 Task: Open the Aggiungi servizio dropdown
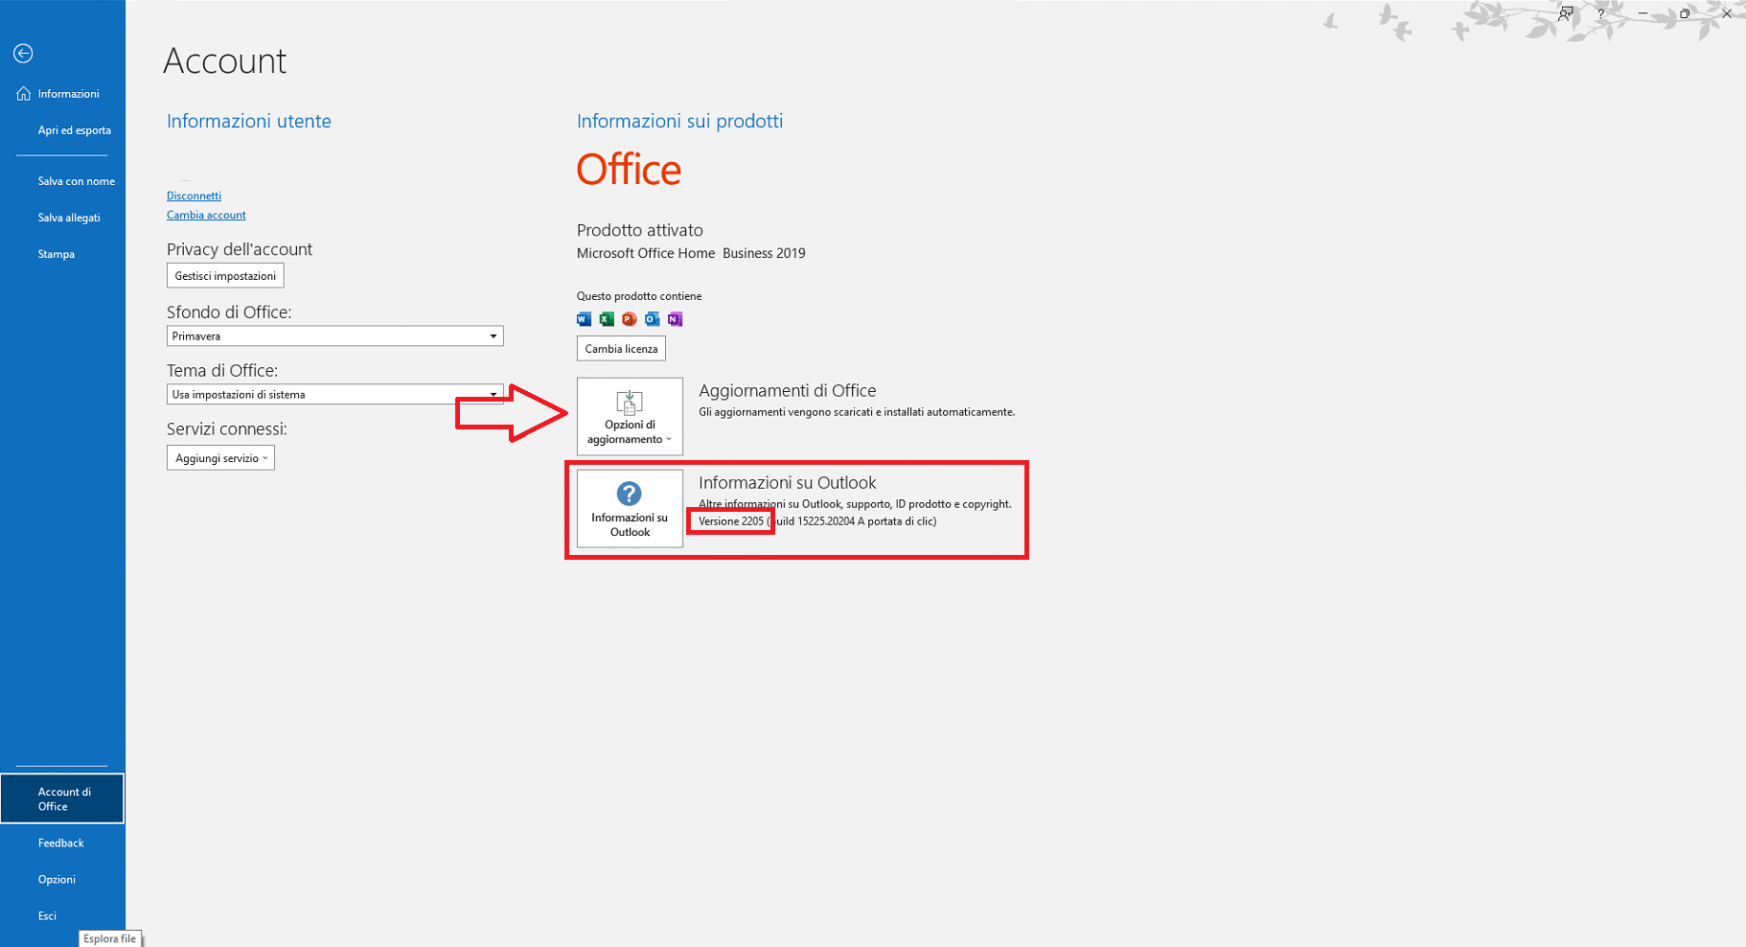[220, 458]
